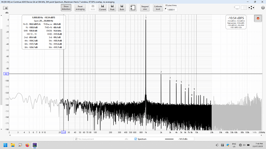Click the volume icon in system tray
This screenshot has width=266, height=149.
pyautogui.click(x=244, y=145)
